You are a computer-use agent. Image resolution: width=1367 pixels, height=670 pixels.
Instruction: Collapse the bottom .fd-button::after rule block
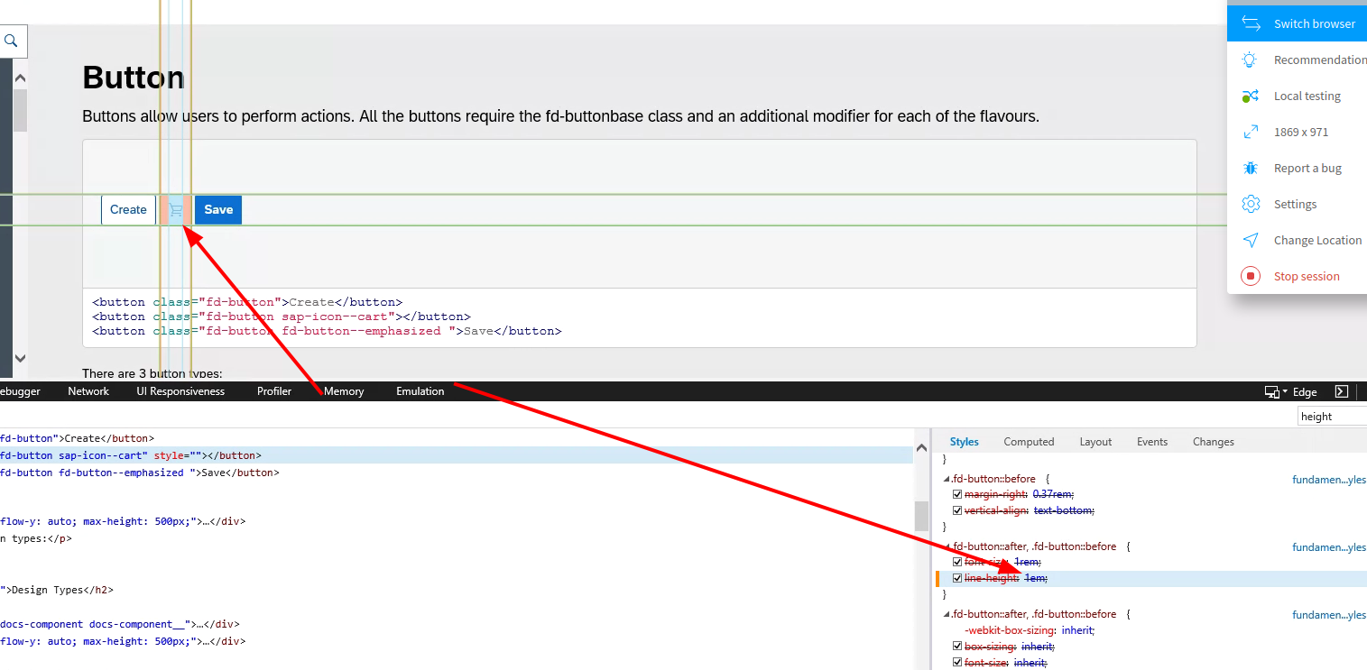[x=947, y=613]
